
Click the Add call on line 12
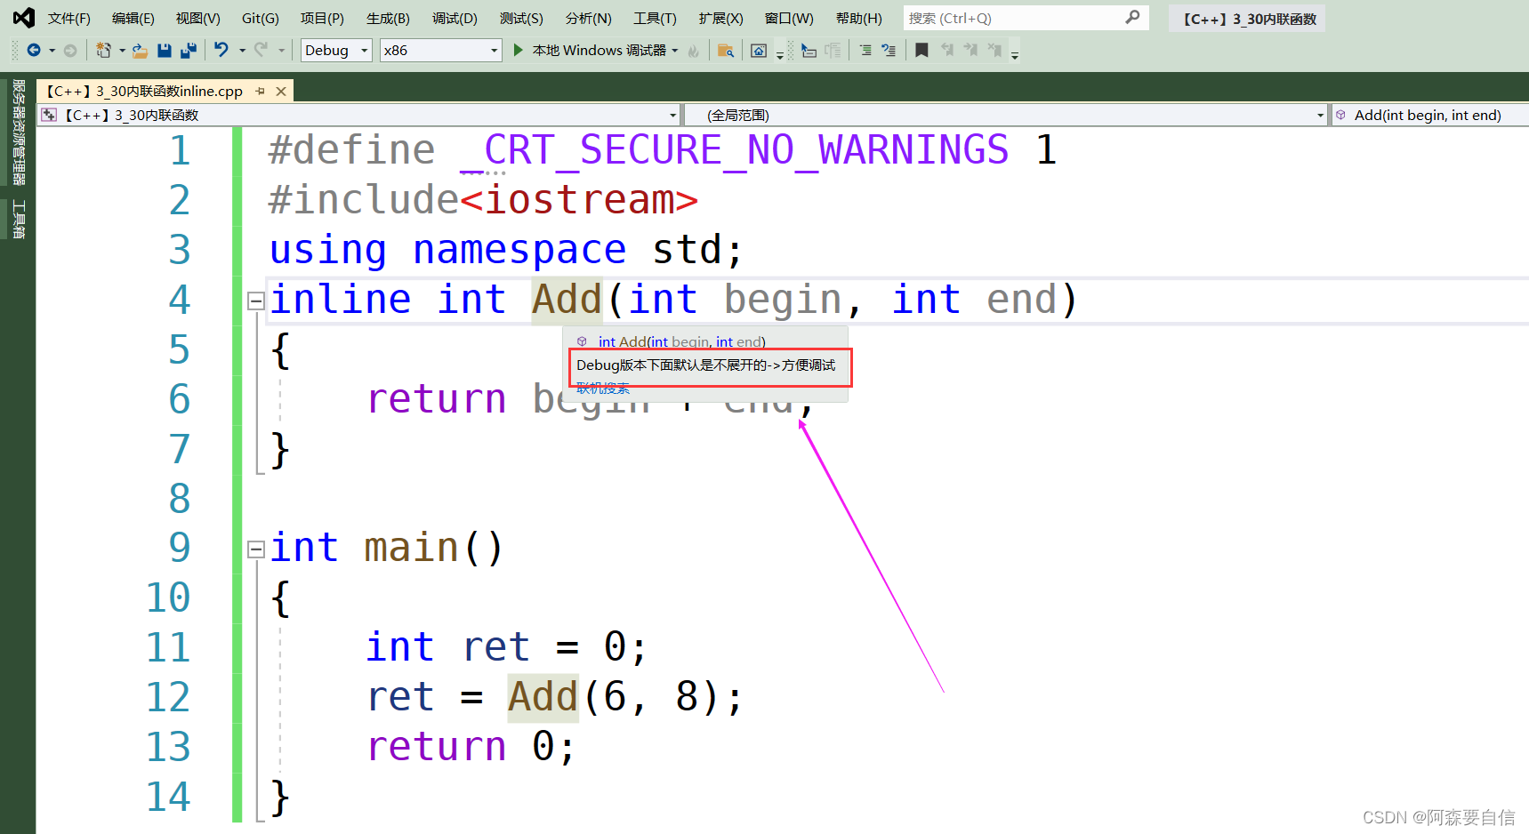coord(543,697)
